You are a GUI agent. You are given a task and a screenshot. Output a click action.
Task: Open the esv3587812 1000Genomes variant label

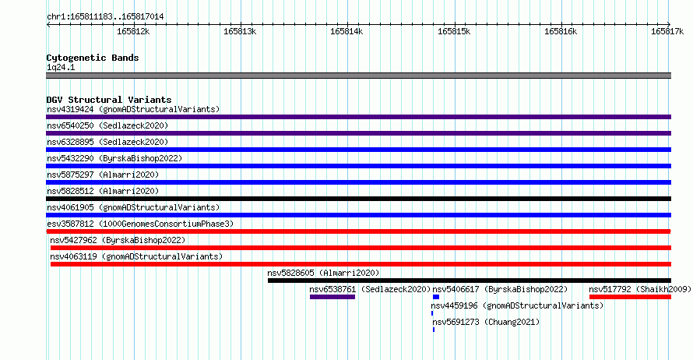[140, 224]
